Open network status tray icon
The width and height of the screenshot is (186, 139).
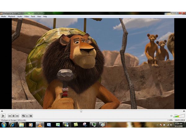point(168,125)
